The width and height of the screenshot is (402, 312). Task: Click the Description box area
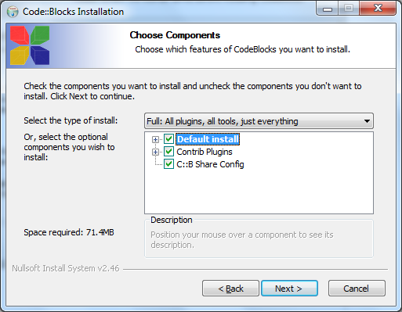click(x=259, y=239)
